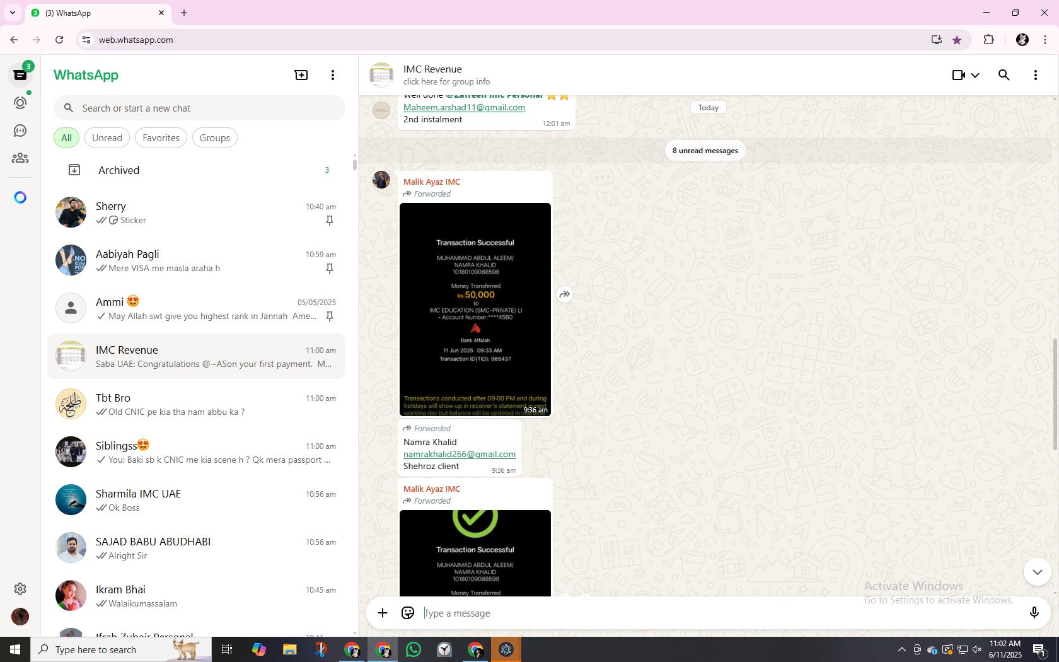Select the Unread chats filter
Viewport: 1059px width, 662px height.
pyautogui.click(x=107, y=137)
